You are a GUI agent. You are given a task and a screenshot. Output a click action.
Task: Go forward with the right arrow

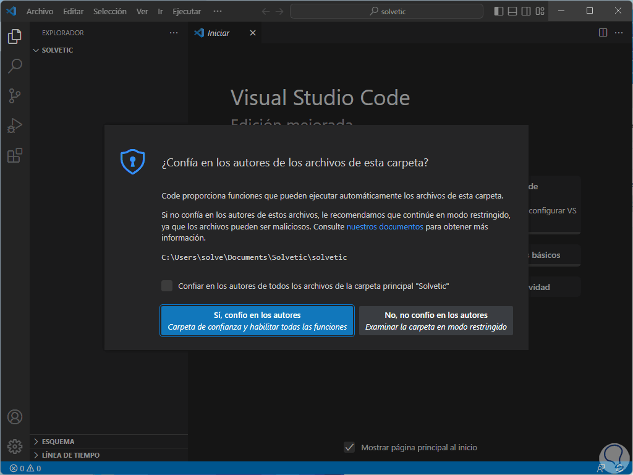[279, 11]
